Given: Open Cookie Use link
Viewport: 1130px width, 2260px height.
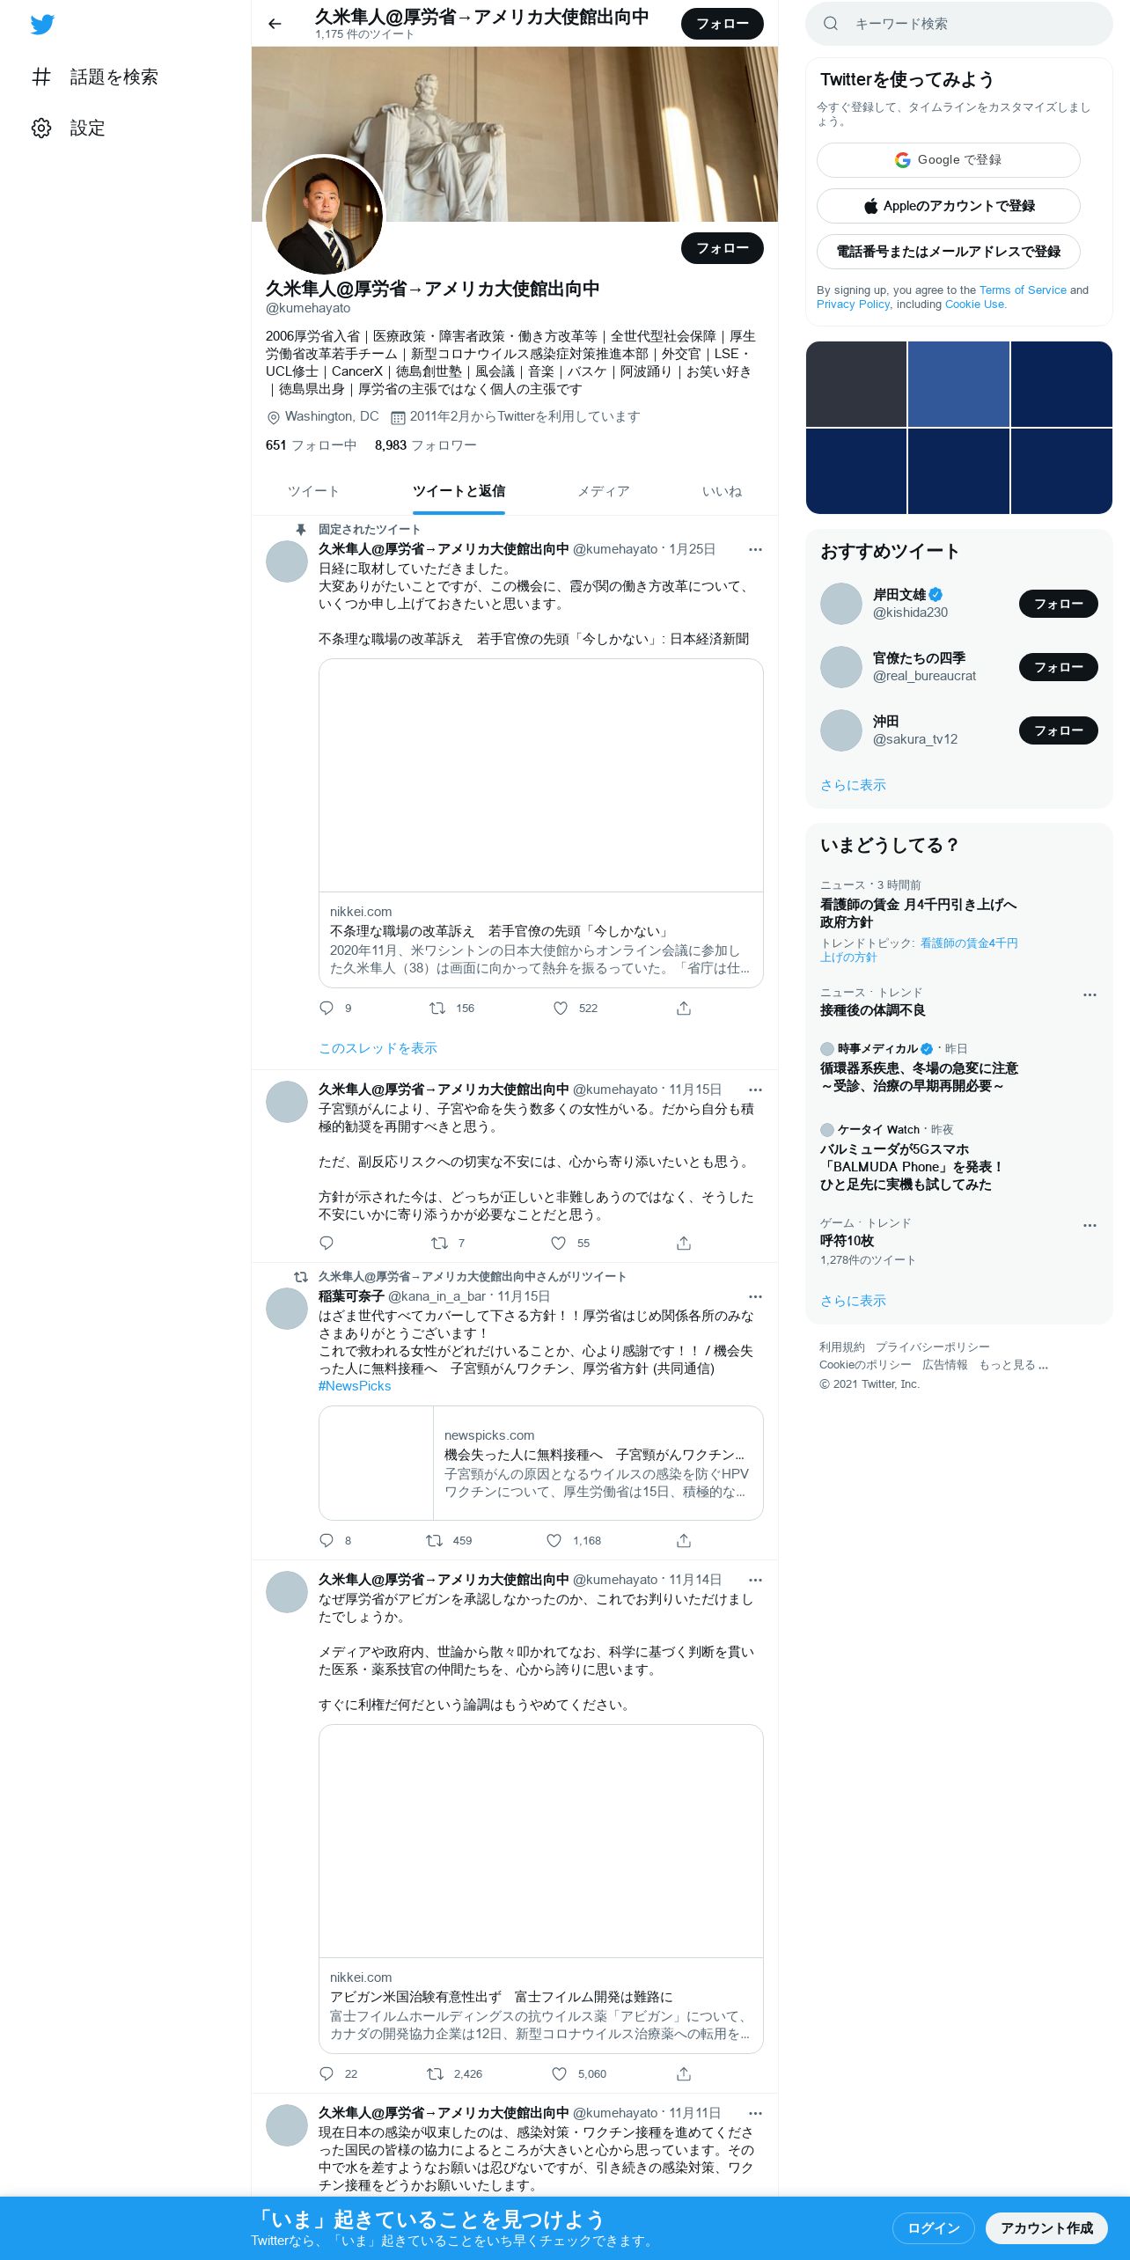Looking at the screenshot, I should click(974, 304).
